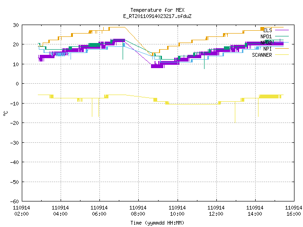
Task: Click the SCANNER legend label
Action: pos(262,55)
